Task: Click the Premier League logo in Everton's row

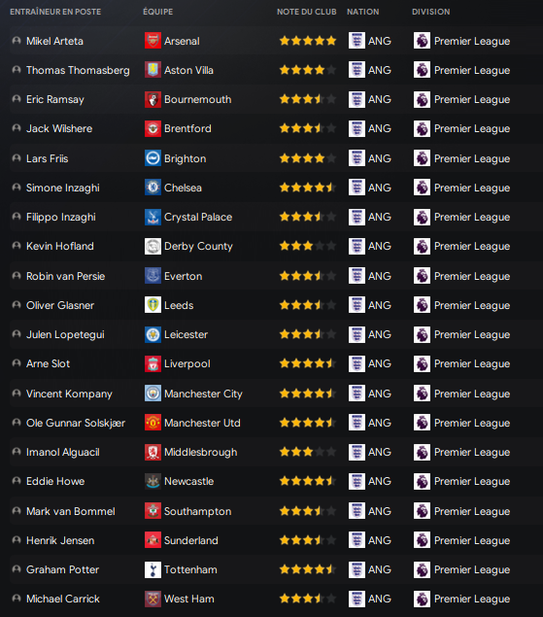Action: (x=422, y=276)
